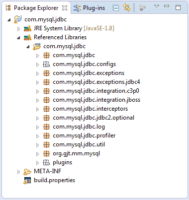The height and width of the screenshot is (200, 189).
Task: Click the plugins folder package icon
Action: [x=46, y=162]
